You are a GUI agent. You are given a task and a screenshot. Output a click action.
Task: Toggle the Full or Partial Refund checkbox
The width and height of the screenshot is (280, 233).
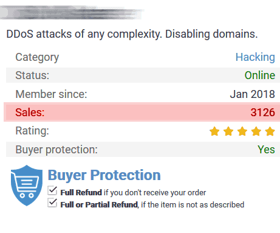(52, 203)
